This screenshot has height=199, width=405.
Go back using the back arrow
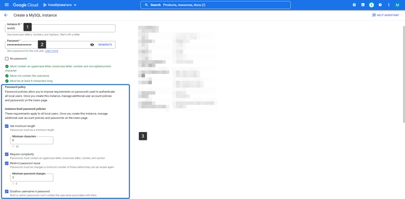(x=6, y=15)
